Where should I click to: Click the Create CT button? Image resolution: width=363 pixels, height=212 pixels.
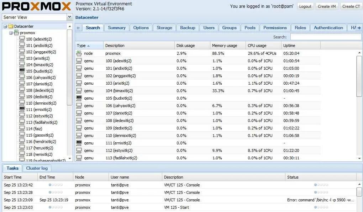(x=351, y=6)
